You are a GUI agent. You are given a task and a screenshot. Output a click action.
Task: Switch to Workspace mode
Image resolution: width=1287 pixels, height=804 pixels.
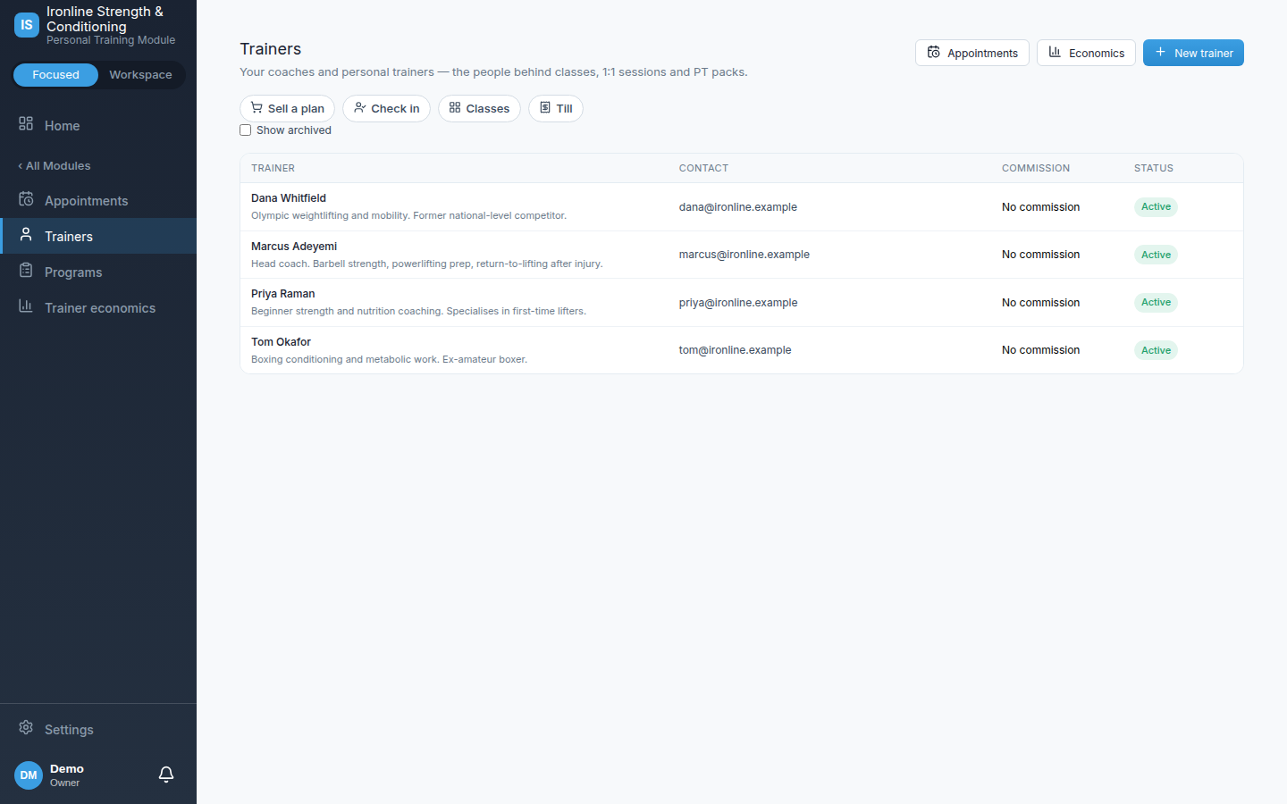[x=140, y=75]
